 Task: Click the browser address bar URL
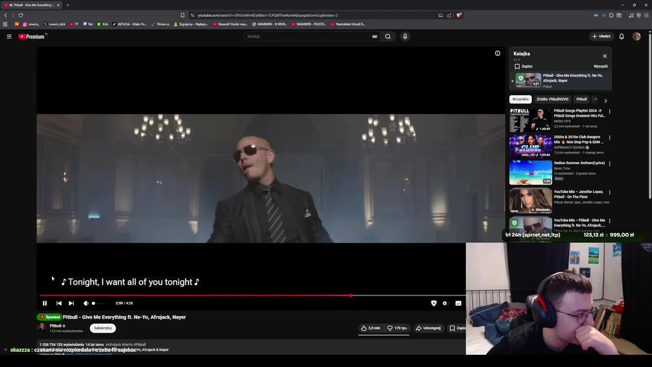click(x=267, y=15)
